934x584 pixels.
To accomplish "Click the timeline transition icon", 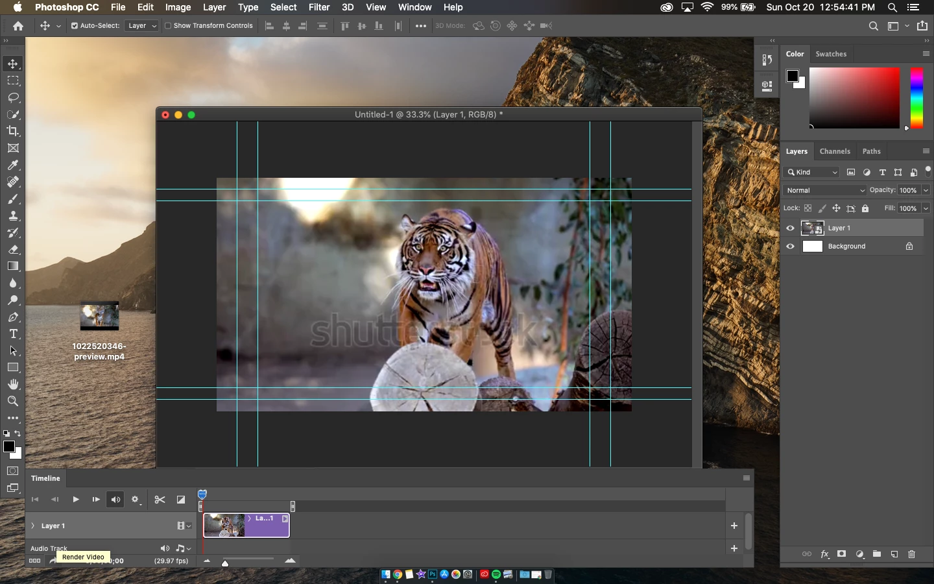I will click(x=181, y=500).
